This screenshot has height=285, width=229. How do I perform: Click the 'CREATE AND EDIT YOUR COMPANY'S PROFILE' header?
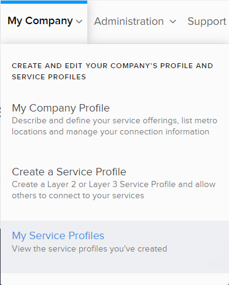tap(112, 66)
